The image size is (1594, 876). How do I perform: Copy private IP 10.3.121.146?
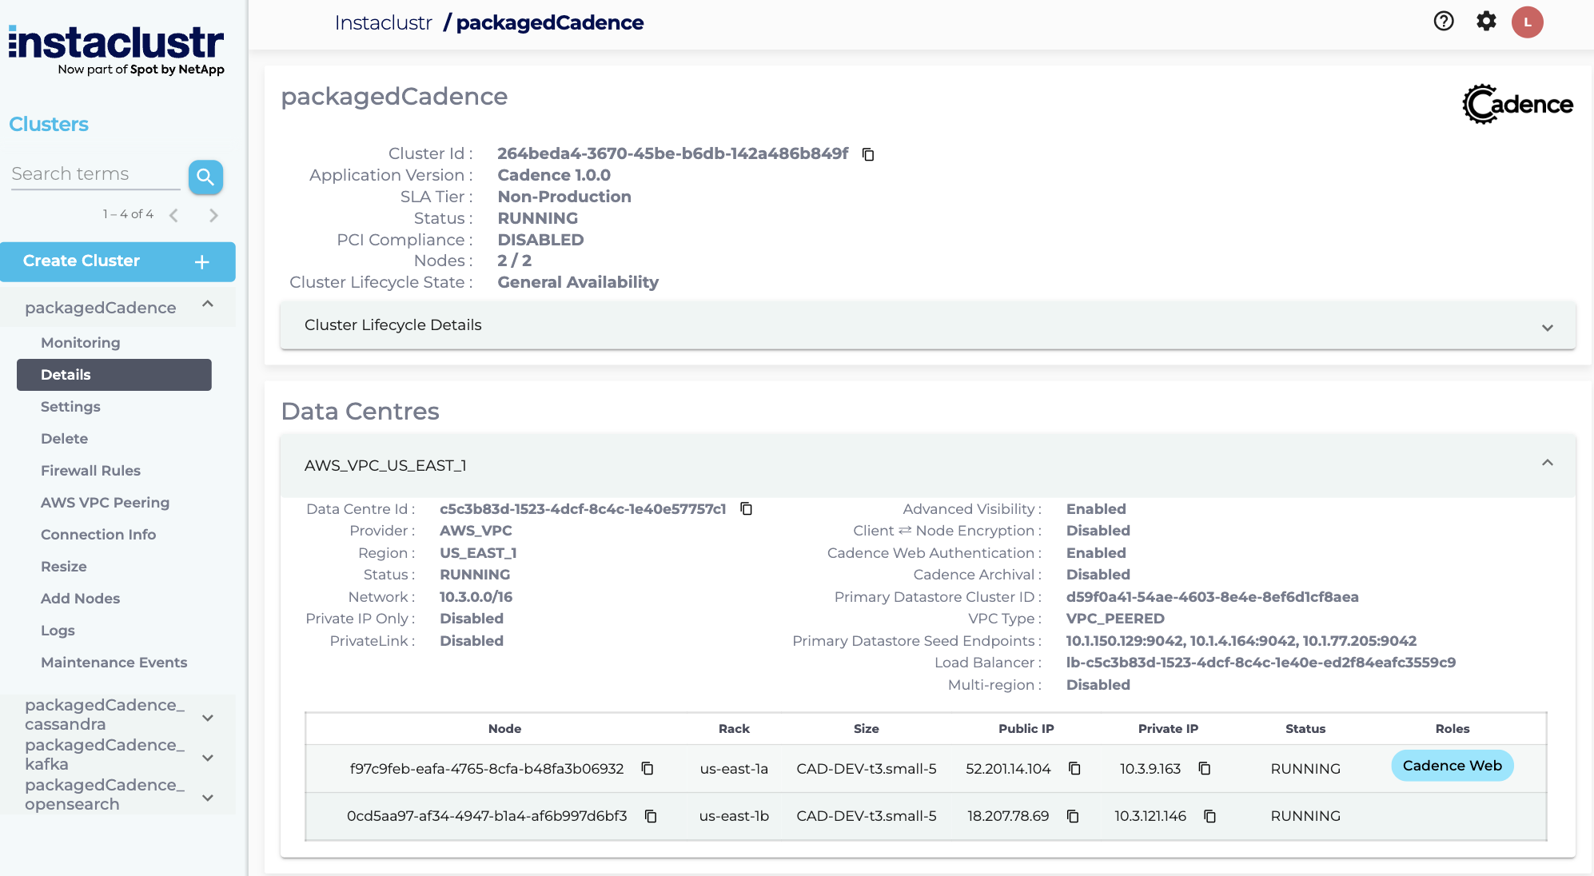[x=1209, y=816]
